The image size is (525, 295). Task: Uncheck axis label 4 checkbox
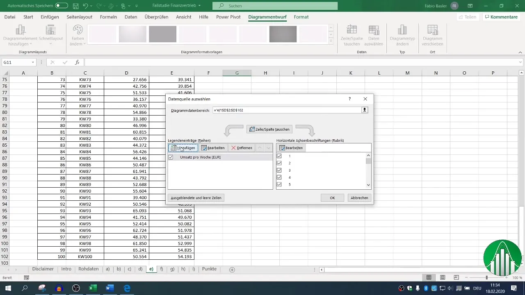(279, 177)
